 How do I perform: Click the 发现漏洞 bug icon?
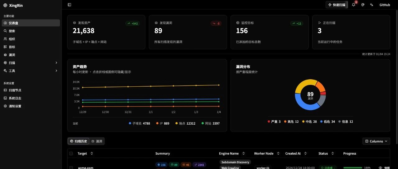(156, 23)
